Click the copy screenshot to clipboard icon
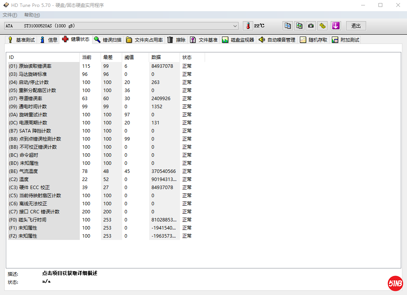 pyautogui.click(x=299, y=26)
